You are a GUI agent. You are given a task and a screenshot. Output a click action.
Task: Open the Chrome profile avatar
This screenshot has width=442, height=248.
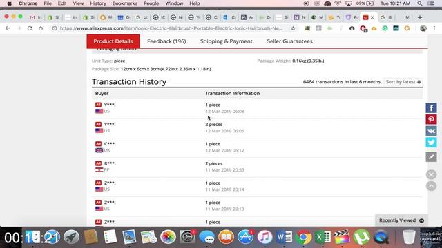pyautogui.click(x=423, y=28)
